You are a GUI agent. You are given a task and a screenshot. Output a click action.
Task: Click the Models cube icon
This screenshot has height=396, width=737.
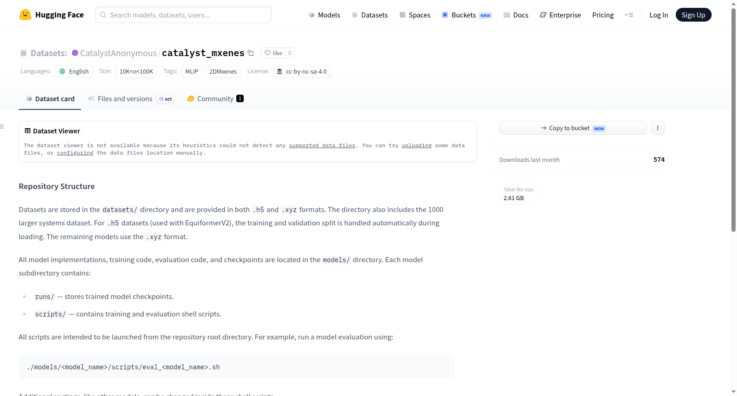[311, 15]
